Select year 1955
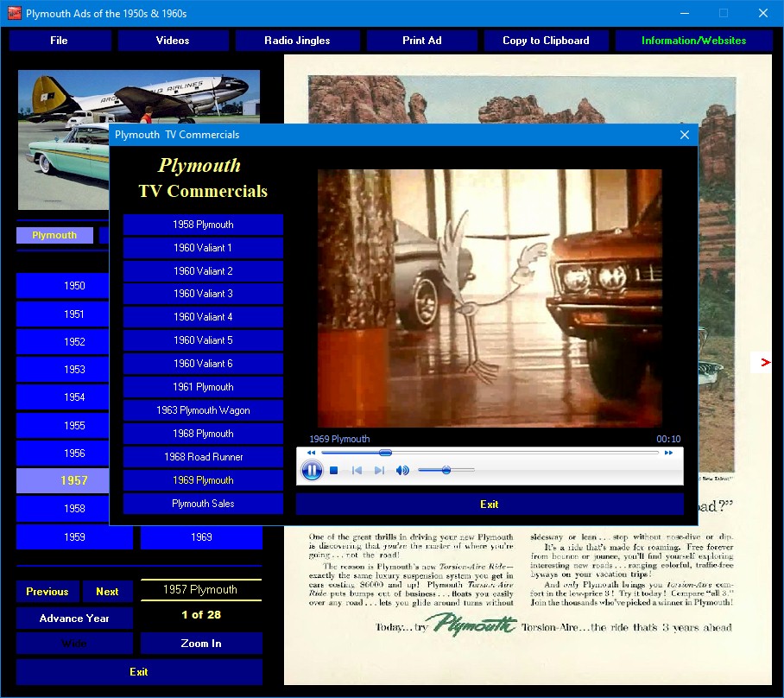Screen dimensions: 784x698 [63, 426]
